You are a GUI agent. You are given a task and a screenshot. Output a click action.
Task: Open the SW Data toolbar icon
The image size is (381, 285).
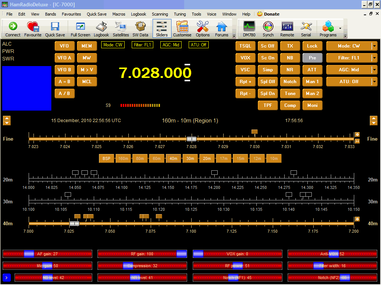point(140,29)
